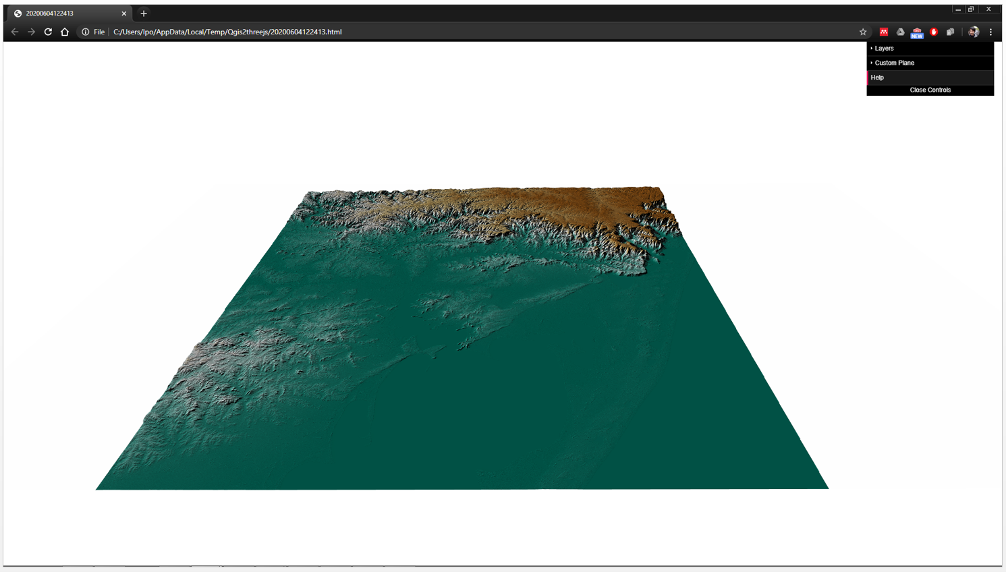Reload the page with the refresh icon

48,32
